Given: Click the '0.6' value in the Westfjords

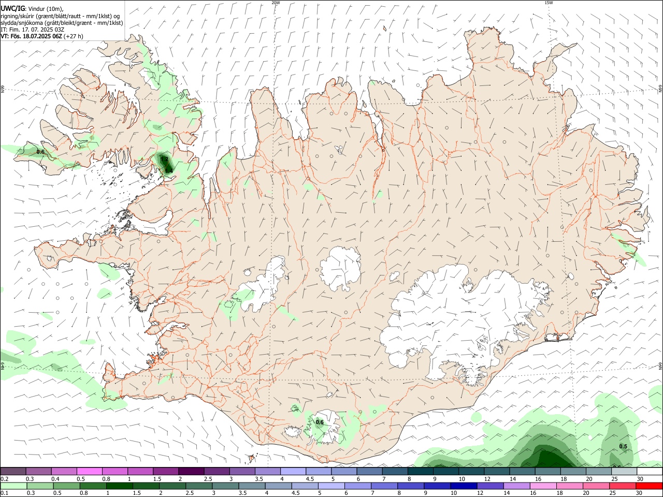Looking at the screenshot, I should coord(40,152).
